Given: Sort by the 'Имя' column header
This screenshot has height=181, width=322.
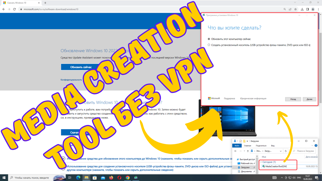Looking at the screenshot, I should [x=264, y=157].
